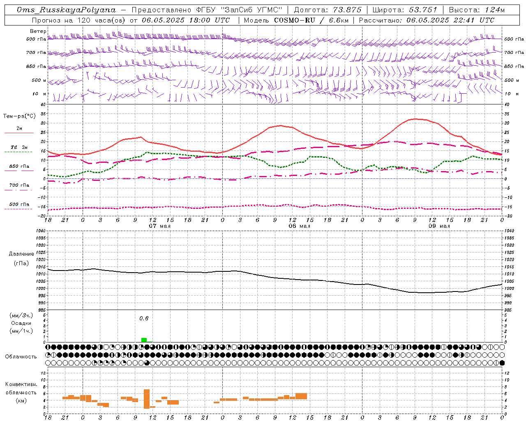This screenshot has height=421, width=526.
Task: Click the "500 гПа" temperature legend entry
Action: tap(19, 204)
